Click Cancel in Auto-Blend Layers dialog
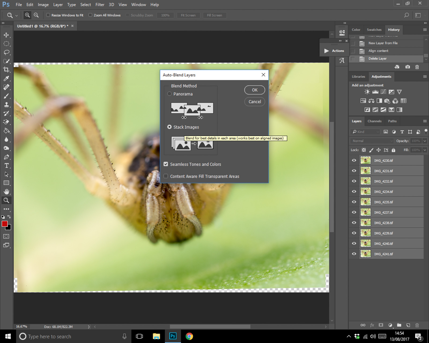429x343 pixels. pyautogui.click(x=254, y=102)
